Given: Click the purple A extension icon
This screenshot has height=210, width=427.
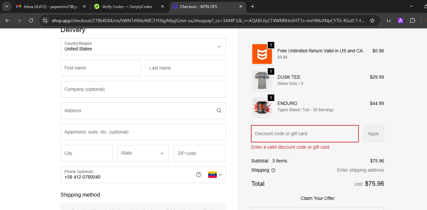Looking at the screenshot, I should [x=401, y=20].
